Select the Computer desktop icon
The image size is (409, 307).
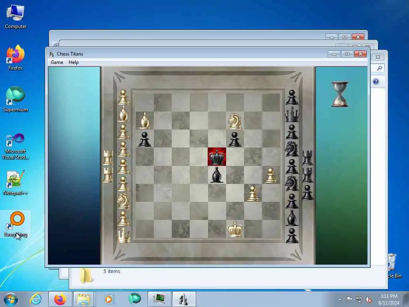(x=16, y=17)
